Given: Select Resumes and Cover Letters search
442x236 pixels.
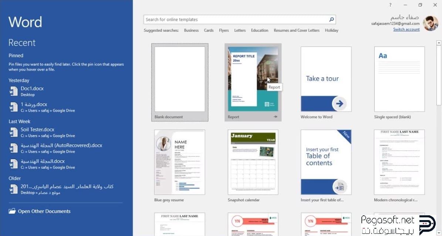Looking at the screenshot, I should click(x=297, y=30).
